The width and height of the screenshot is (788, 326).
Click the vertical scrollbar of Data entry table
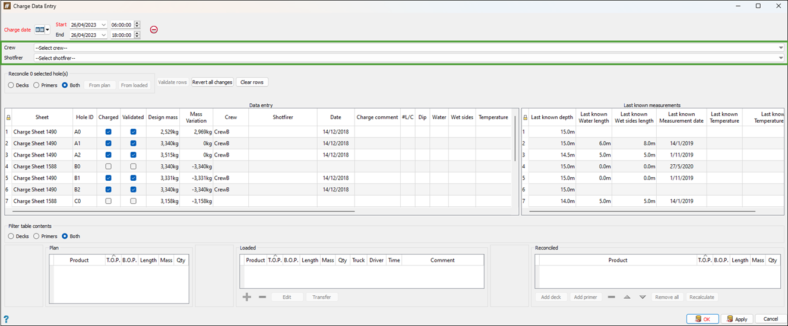click(x=514, y=138)
